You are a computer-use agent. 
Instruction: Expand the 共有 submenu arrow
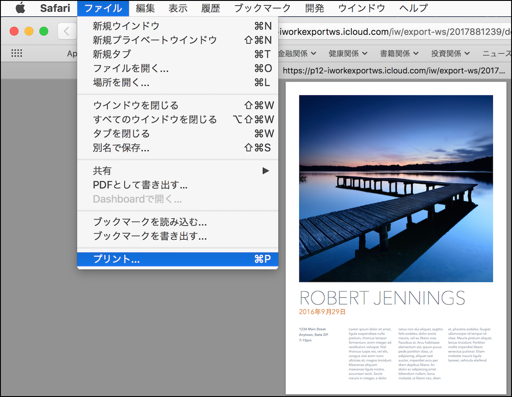(x=265, y=171)
